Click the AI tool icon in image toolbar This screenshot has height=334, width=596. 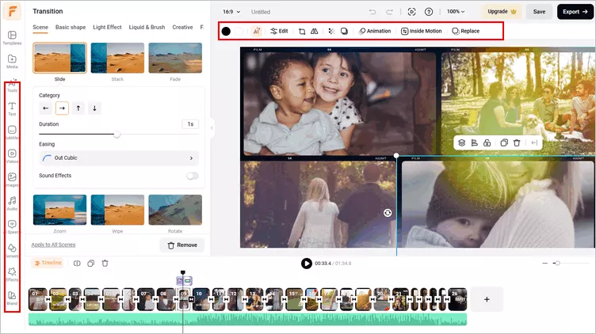tap(257, 31)
